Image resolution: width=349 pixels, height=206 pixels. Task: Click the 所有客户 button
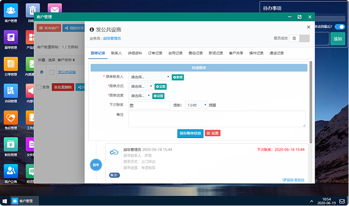point(49,28)
